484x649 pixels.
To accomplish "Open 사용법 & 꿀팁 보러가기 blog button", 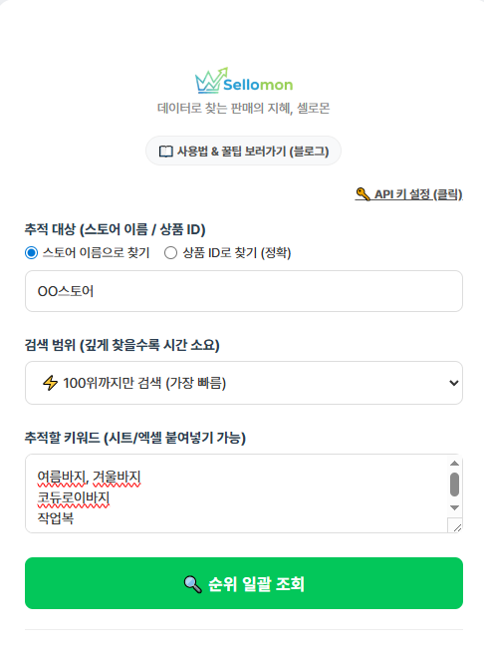I will [x=243, y=152].
